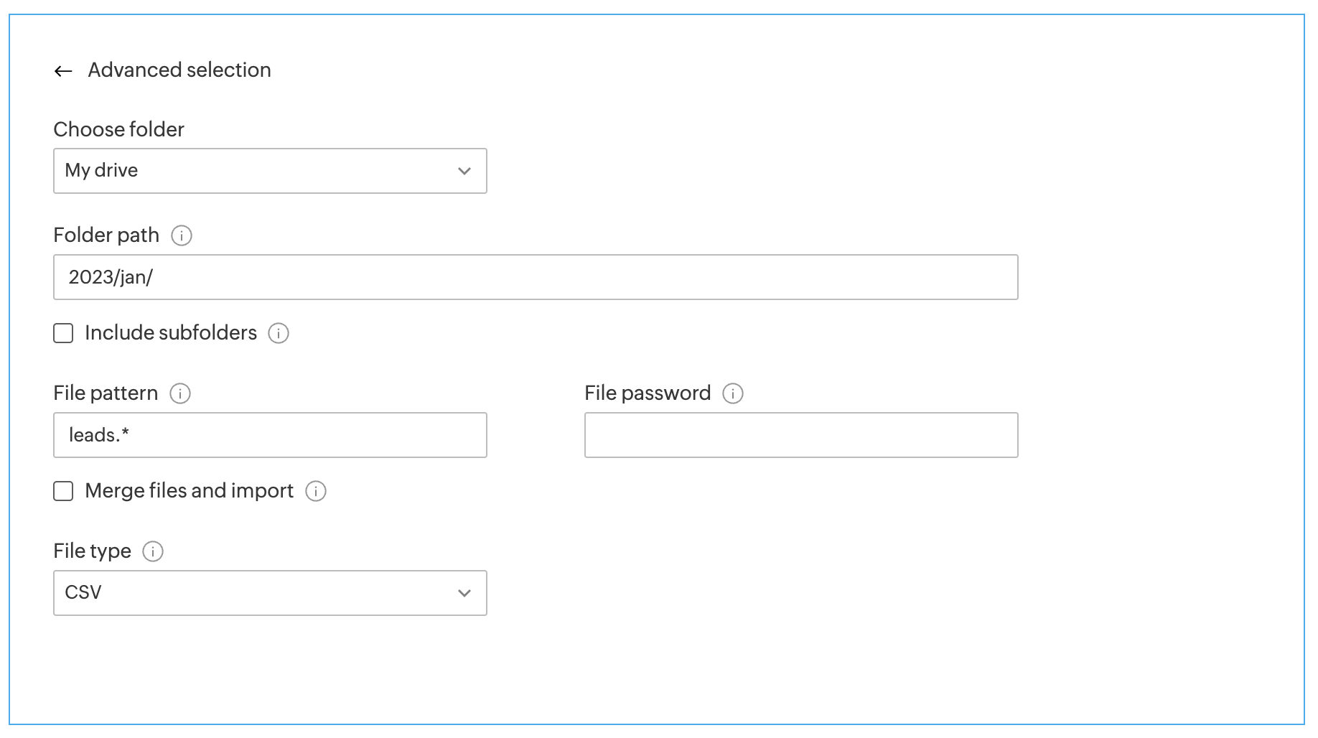This screenshot has width=1318, height=738.
Task: Click chevron arrow in CSV selector
Action: pyautogui.click(x=464, y=593)
